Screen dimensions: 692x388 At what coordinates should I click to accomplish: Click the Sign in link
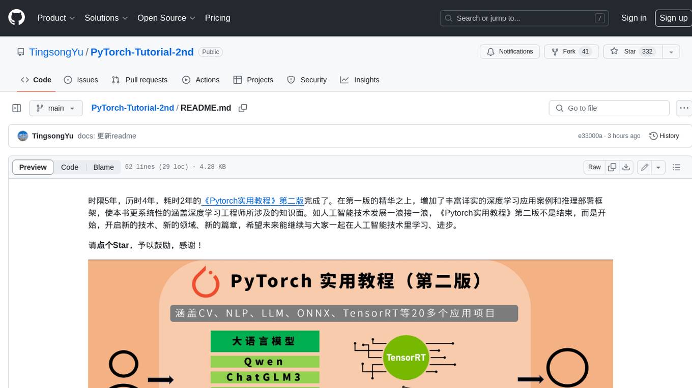tap(633, 18)
